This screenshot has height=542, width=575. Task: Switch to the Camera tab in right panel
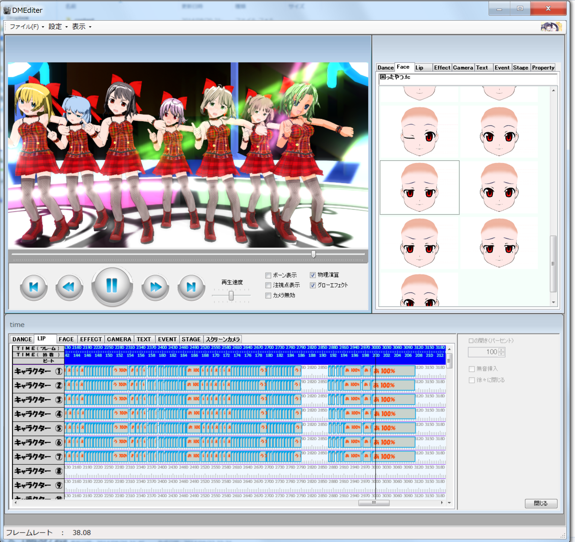462,68
